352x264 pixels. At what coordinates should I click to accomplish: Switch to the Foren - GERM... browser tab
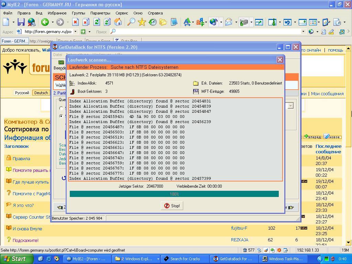[15, 41]
